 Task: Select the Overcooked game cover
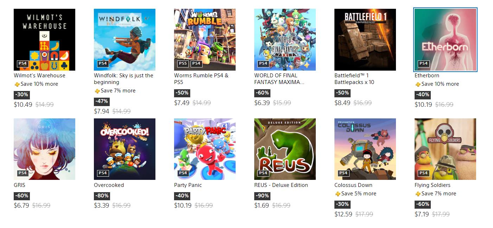[124, 149]
